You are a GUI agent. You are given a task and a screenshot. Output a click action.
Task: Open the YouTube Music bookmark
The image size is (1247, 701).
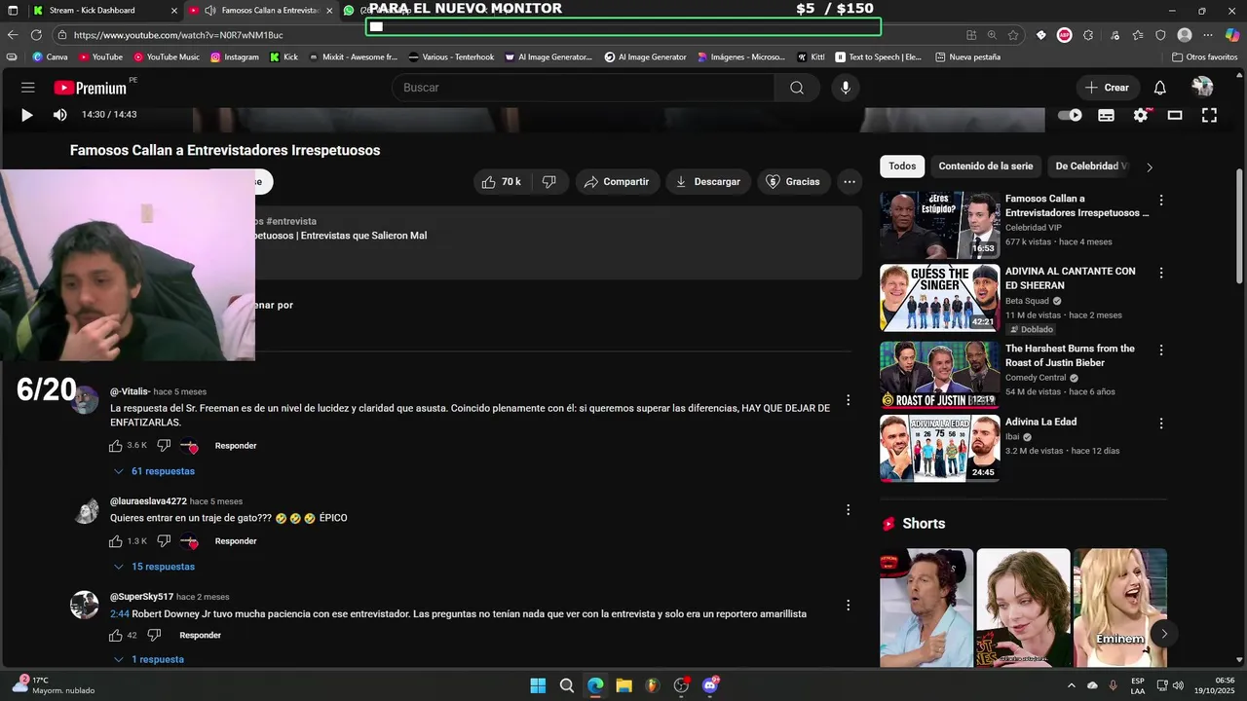click(x=167, y=57)
